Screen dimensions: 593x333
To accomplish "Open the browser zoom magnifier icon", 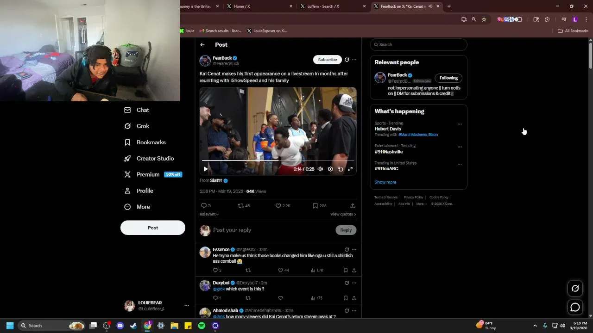I will click(473, 19).
